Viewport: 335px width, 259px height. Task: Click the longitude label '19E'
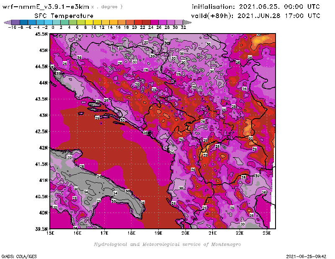click(x=159, y=233)
